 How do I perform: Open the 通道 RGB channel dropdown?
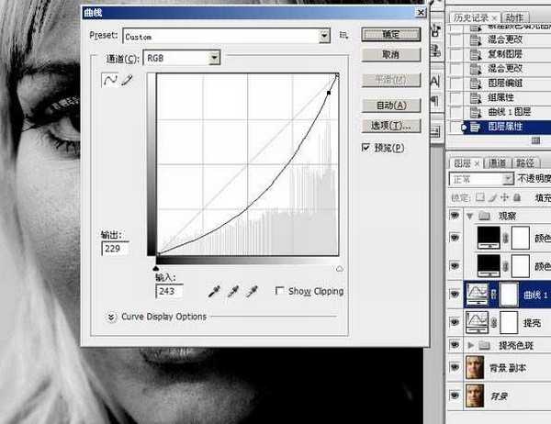214,58
